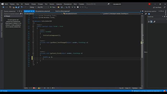
Task: Collapse the button1_Click method block
Action: [x=33, y=53]
